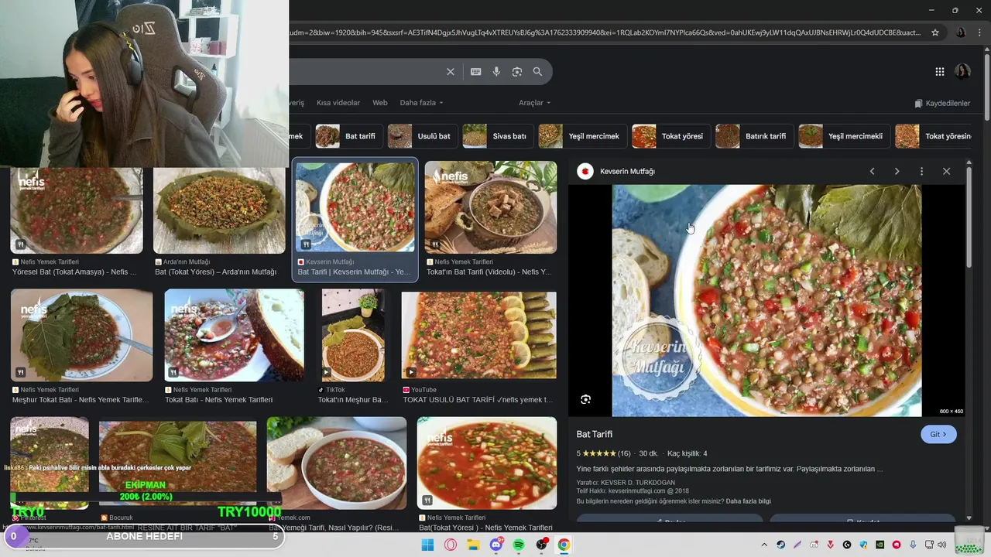The height and width of the screenshot is (557, 991).
Task: Open the Araçlar tools dropdown
Action: (x=534, y=103)
